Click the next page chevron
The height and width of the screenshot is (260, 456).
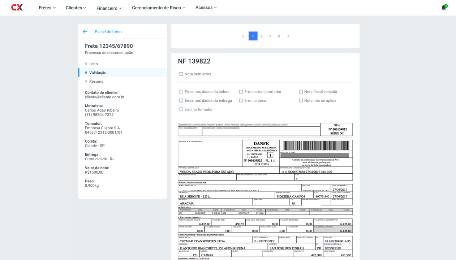click(x=288, y=36)
